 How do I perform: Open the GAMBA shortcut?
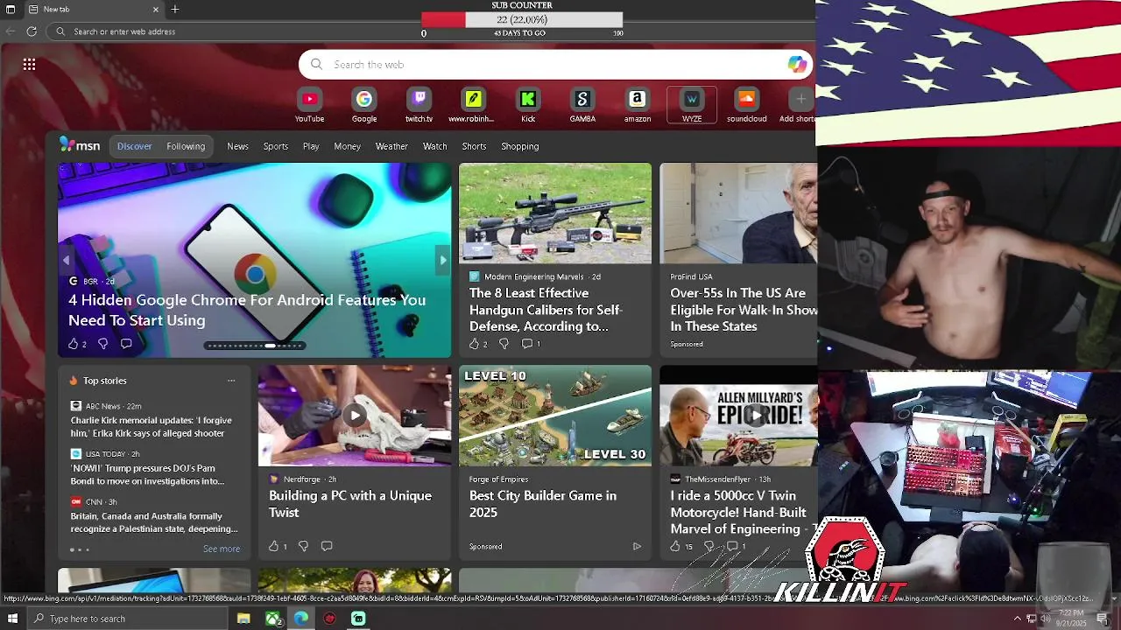click(582, 105)
